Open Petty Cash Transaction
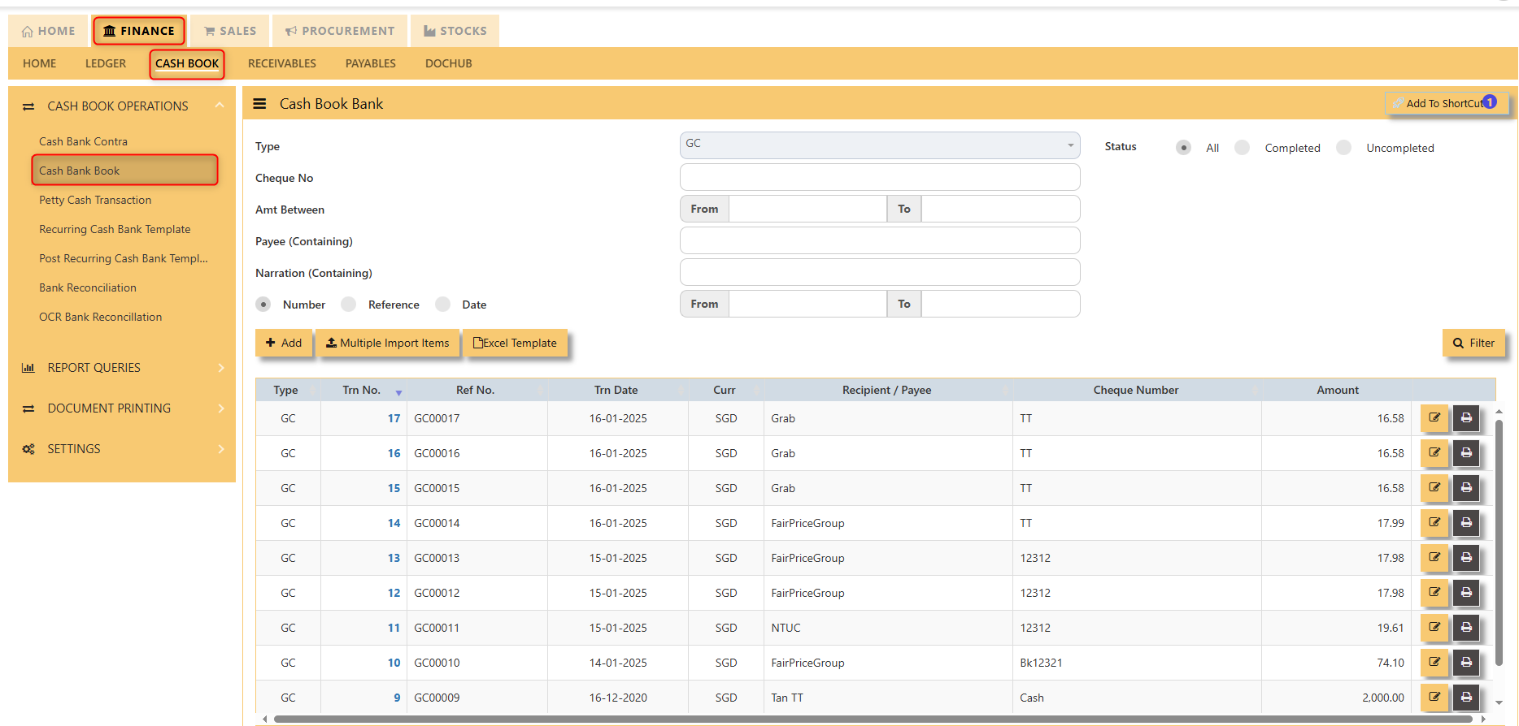This screenshot has height=726, width=1519. click(95, 200)
